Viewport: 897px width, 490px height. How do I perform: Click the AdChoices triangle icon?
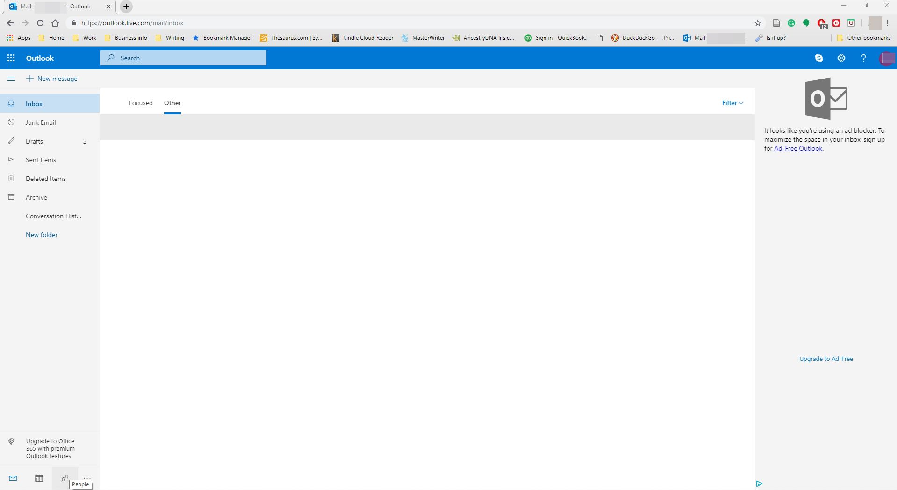tap(759, 483)
